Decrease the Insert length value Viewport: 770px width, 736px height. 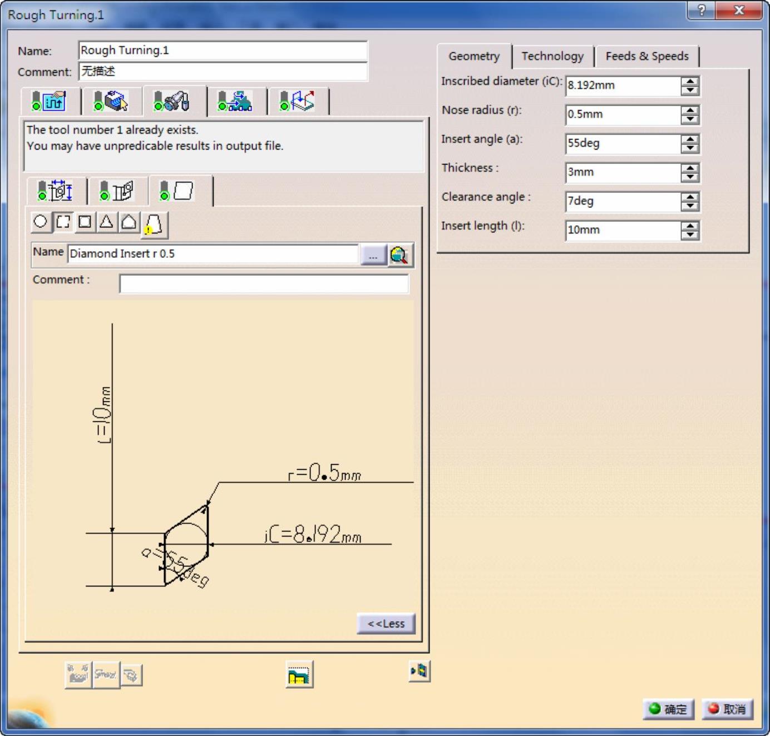click(690, 235)
